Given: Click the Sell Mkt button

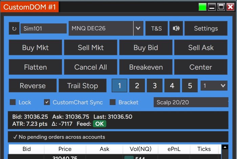Looking at the screenshot, I should [90, 47].
